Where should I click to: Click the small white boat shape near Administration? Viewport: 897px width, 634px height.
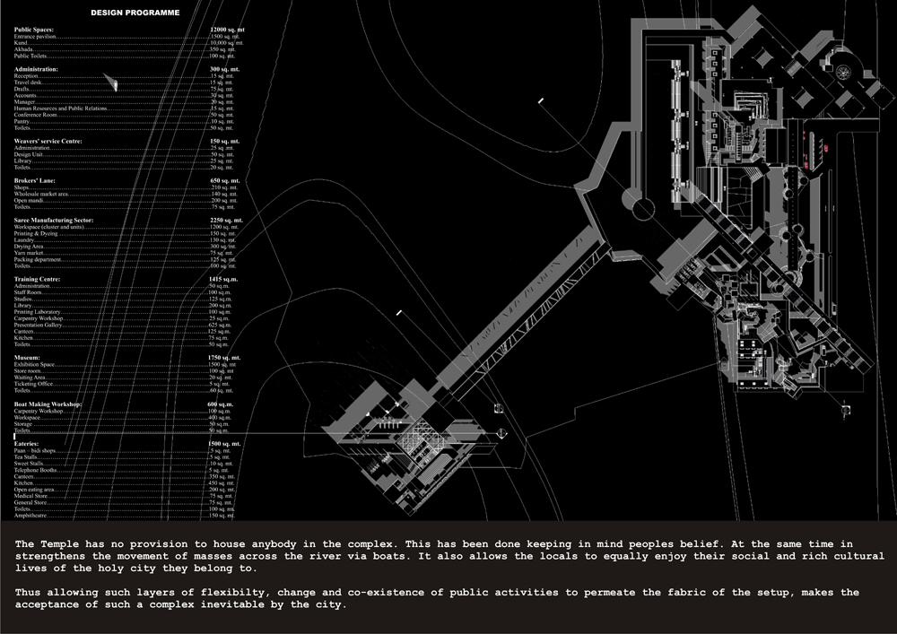(115, 83)
